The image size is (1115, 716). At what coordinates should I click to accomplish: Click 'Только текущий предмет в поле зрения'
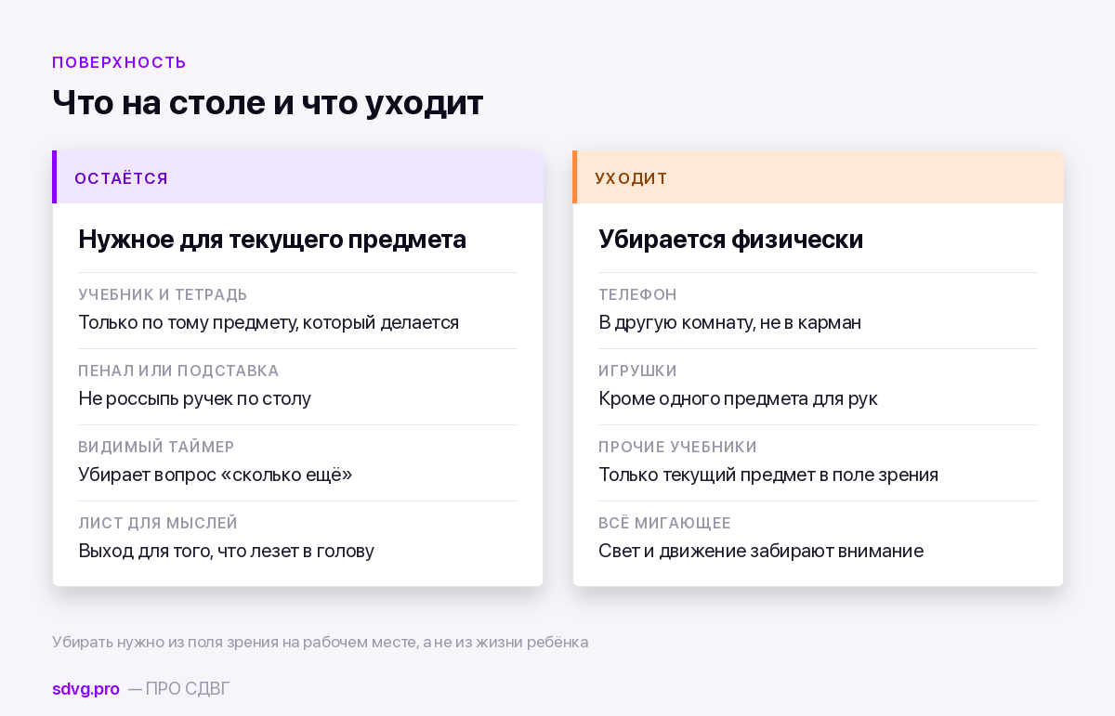[x=768, y=475]
